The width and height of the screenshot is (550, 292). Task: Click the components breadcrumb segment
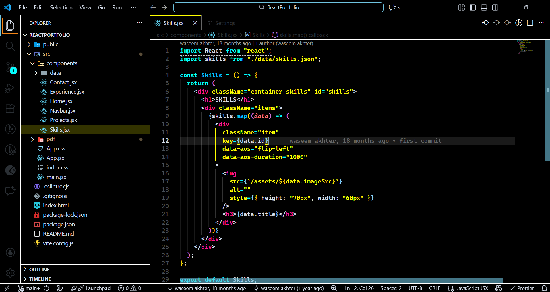[x=186, y=35]
